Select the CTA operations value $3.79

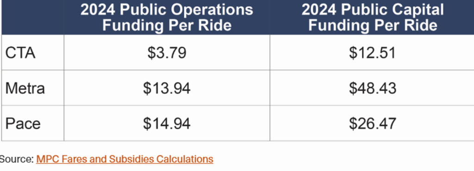[x=167, y=53]
